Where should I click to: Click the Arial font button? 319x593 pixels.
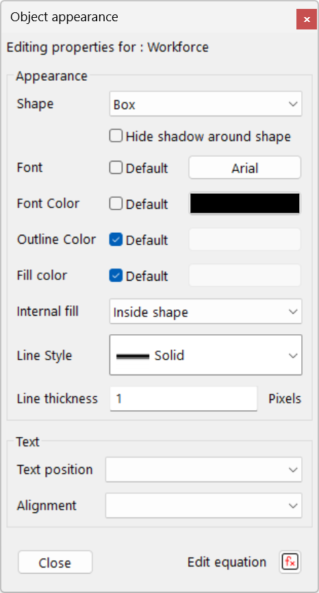click(x=245, y=168)
